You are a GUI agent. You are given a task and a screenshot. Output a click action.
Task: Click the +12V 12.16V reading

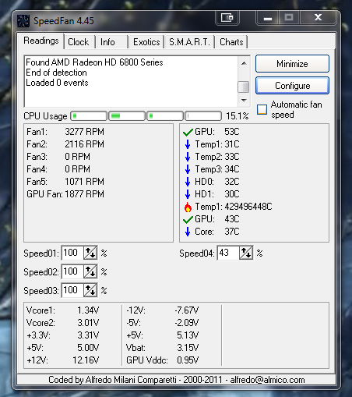(62, 360)
